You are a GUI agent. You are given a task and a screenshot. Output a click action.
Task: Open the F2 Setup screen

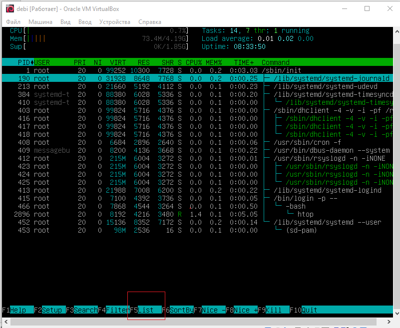tap(50, 310)
